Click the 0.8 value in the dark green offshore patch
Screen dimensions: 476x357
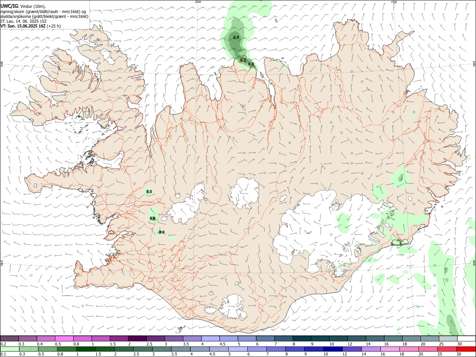click(236, 37)
